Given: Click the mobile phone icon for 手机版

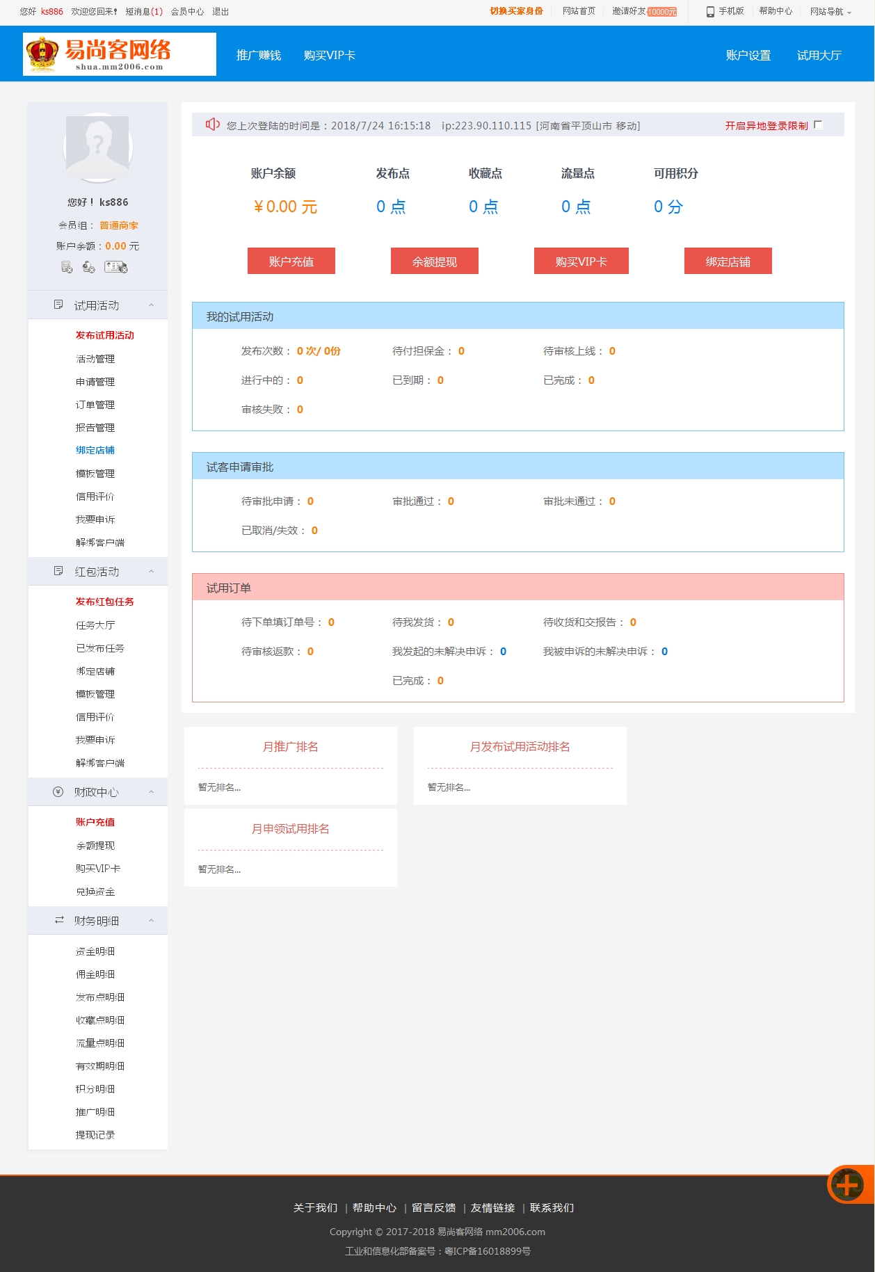Looking at the screenshot, I should (710, 12).
